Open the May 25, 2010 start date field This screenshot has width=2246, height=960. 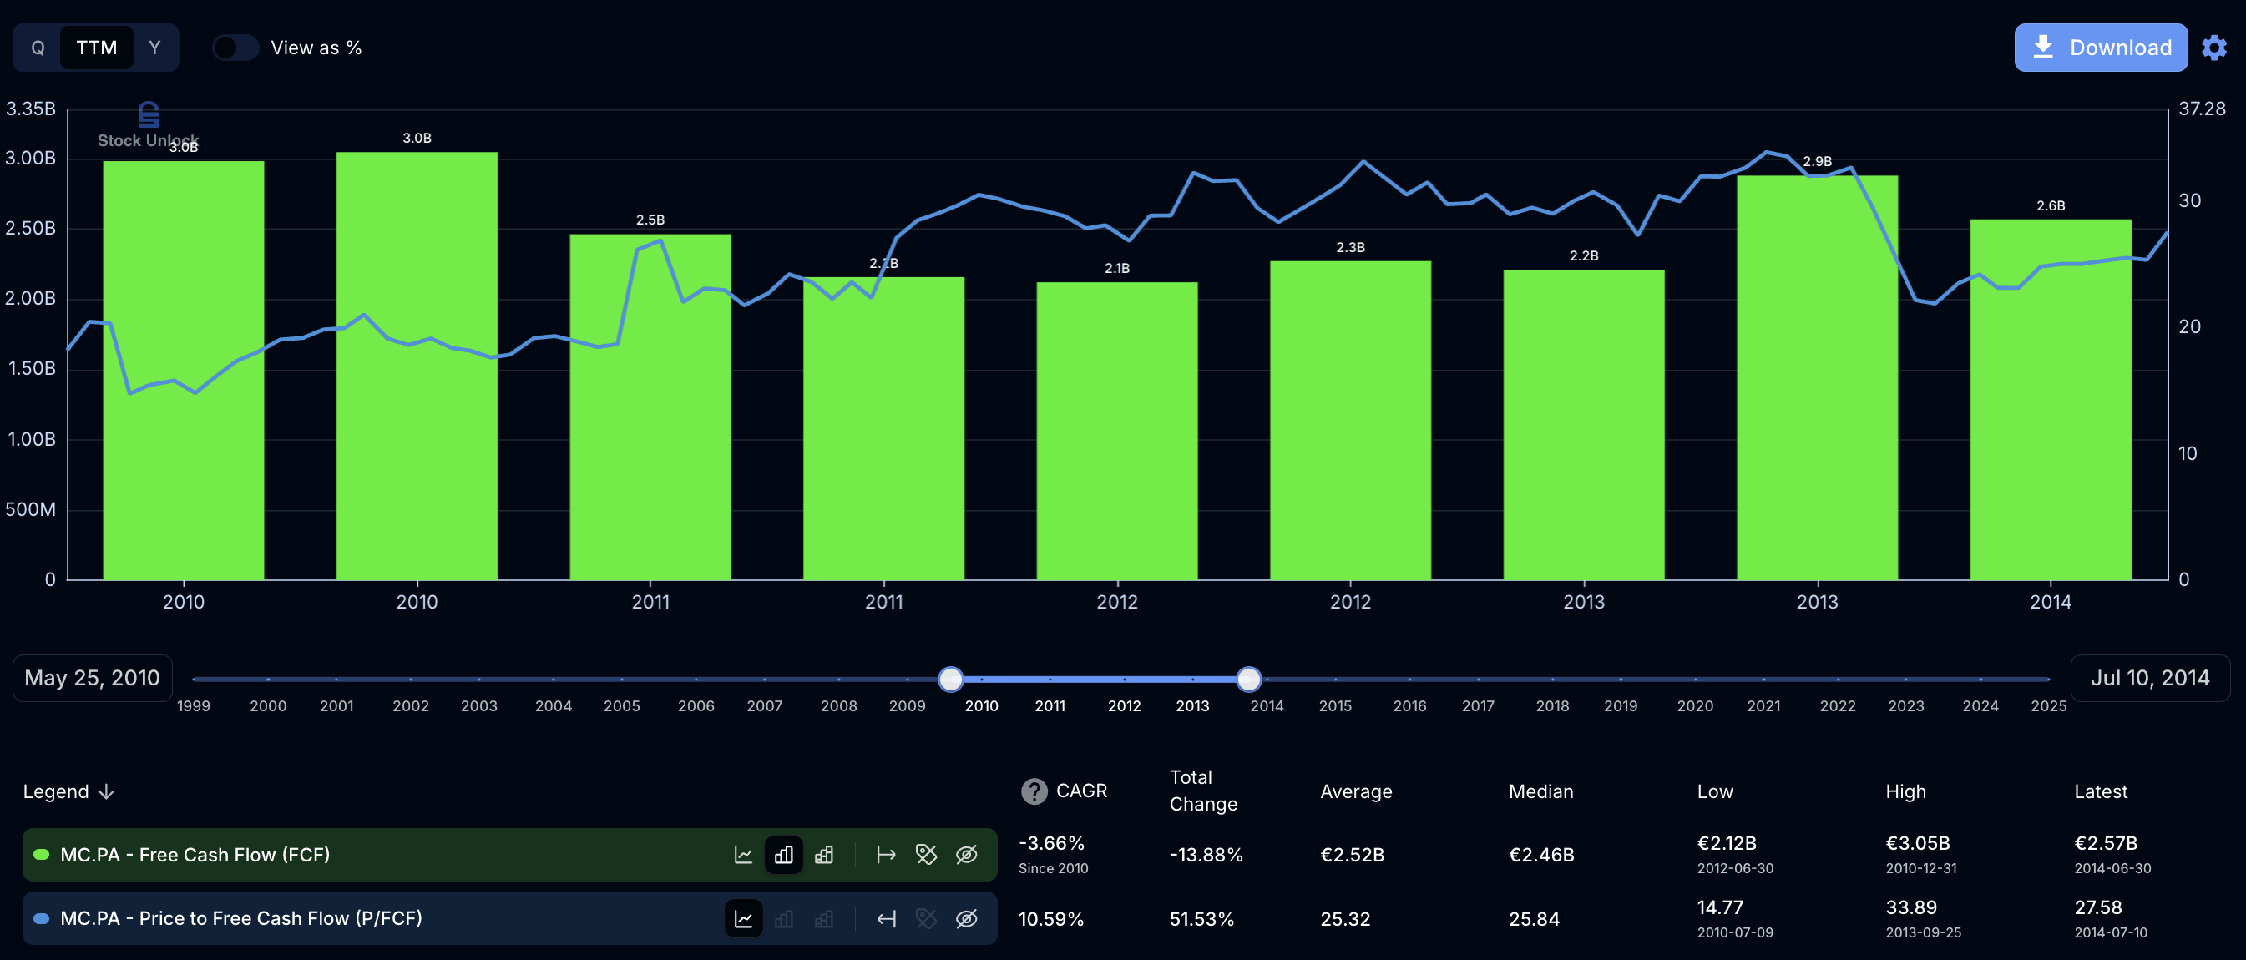[93, 678]
